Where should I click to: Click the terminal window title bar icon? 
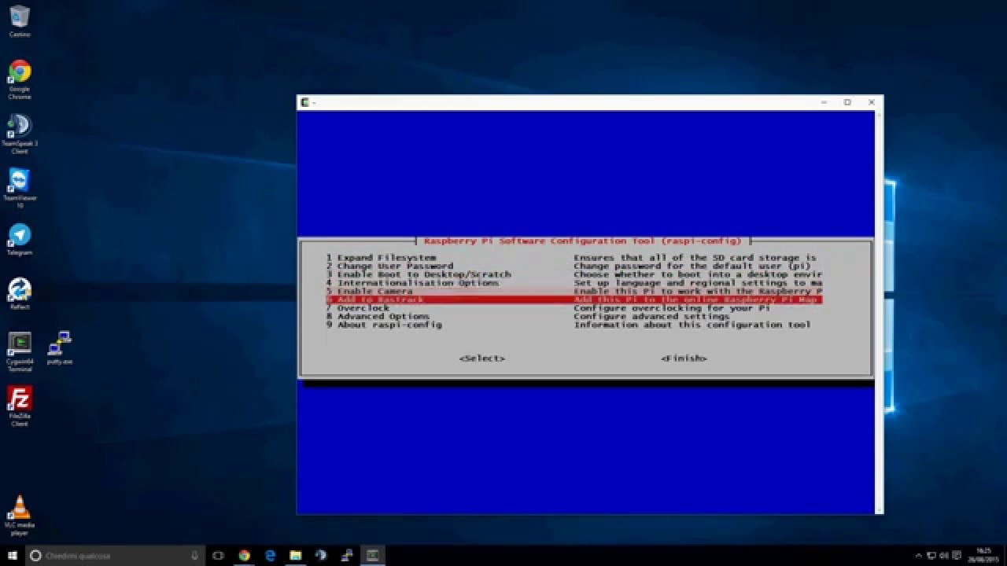[304, 102]
